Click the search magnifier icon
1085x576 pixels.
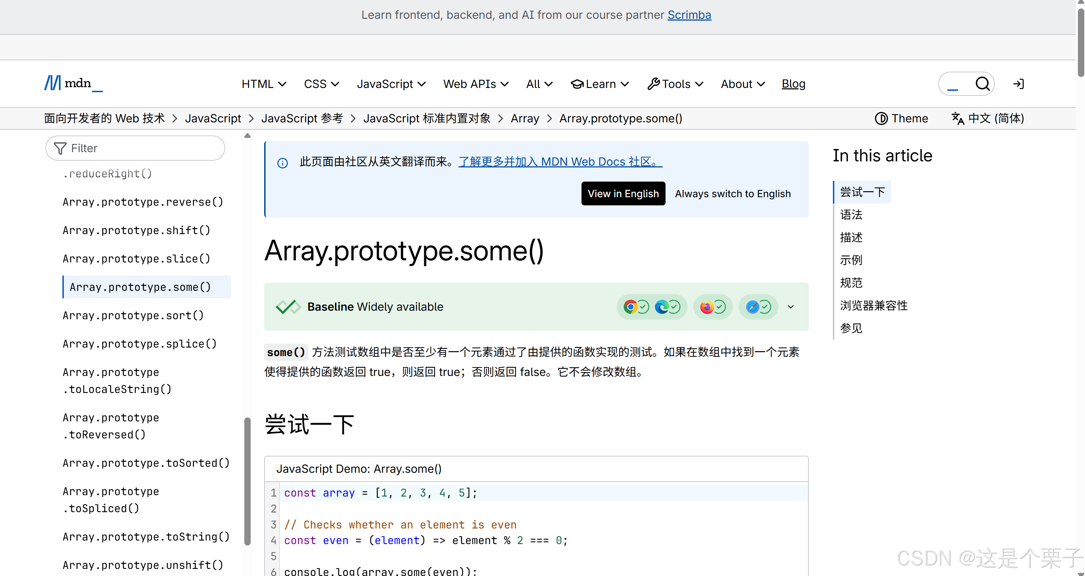click(982, 84)
